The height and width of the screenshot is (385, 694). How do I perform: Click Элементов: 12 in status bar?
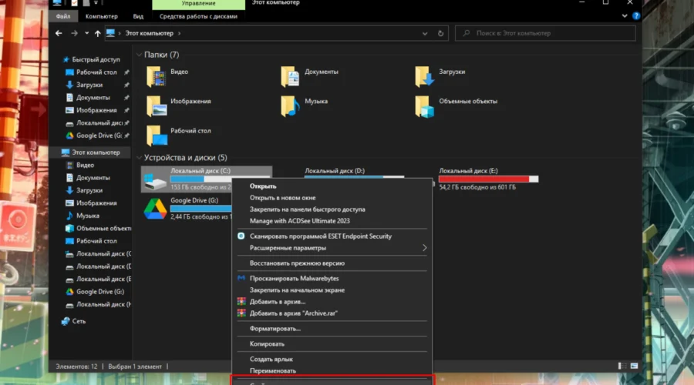point(76,367)
